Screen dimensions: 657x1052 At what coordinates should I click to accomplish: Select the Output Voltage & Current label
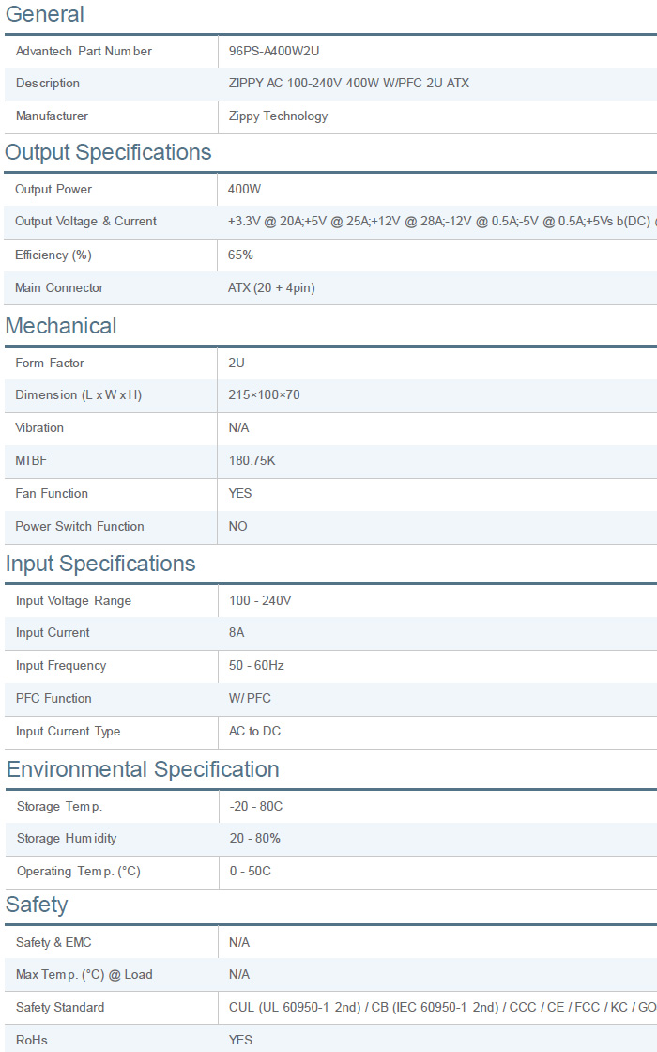pyautogui.click(x=85, y=222)
